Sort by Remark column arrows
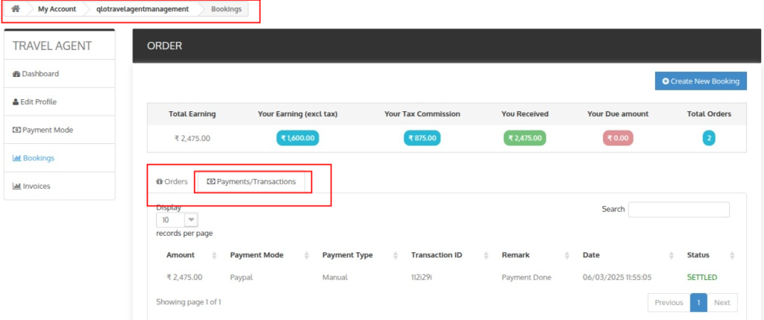 [567, 255]
